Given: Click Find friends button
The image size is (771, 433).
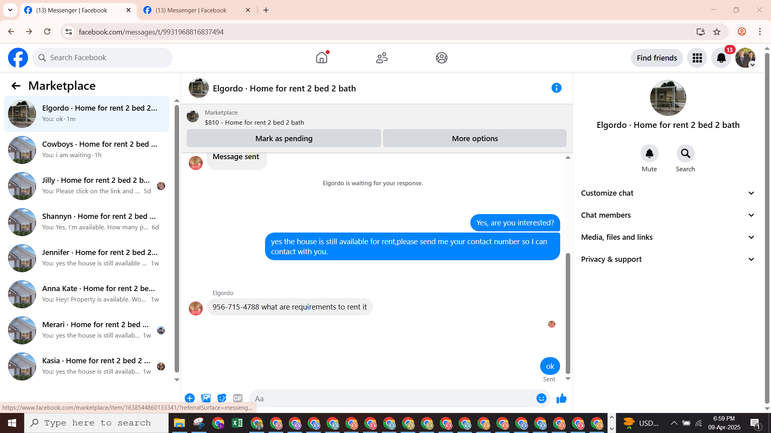Looking at the screenshot, I should click(657, 58).
